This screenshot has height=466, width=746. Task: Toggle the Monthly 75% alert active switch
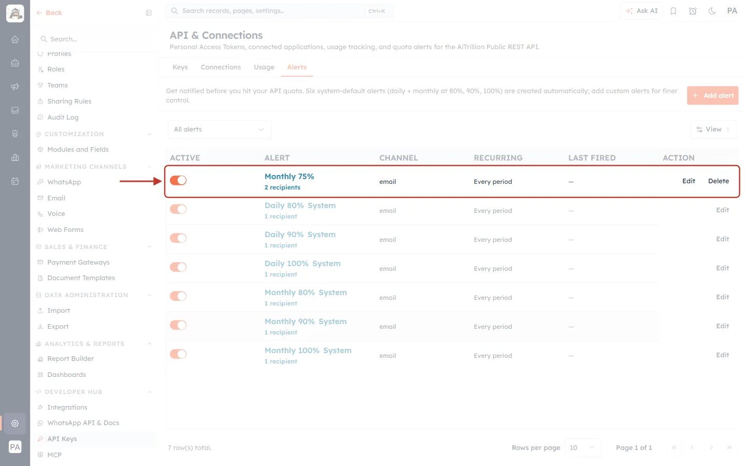[x=178, y=180]
